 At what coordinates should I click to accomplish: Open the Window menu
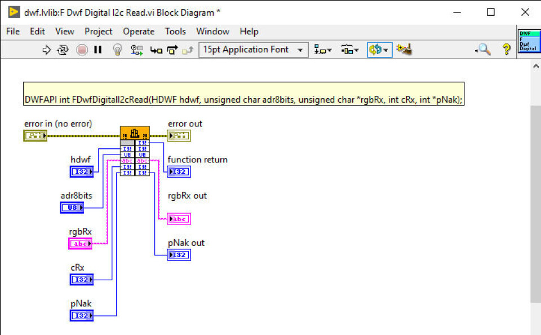(212, 32)
